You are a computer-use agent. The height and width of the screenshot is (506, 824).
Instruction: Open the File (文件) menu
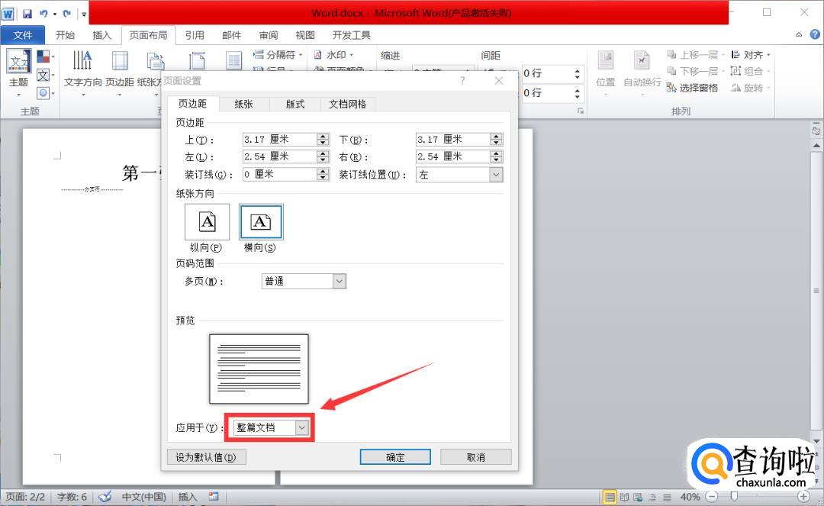[23, 34]
